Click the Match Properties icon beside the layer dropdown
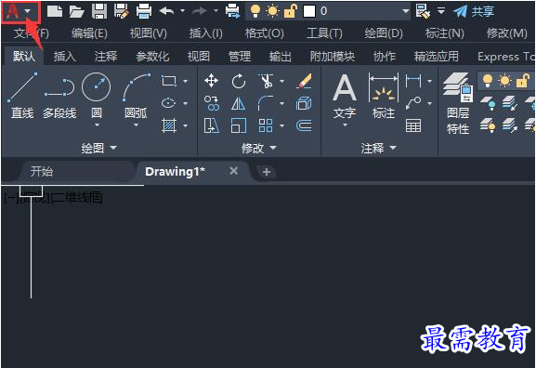Image resolution: width=536 pixels, height=368 pixels. click(x=423, y=11)
